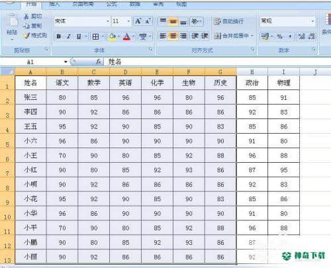
Task: Select column I header
Action: (x=283, y=71)
